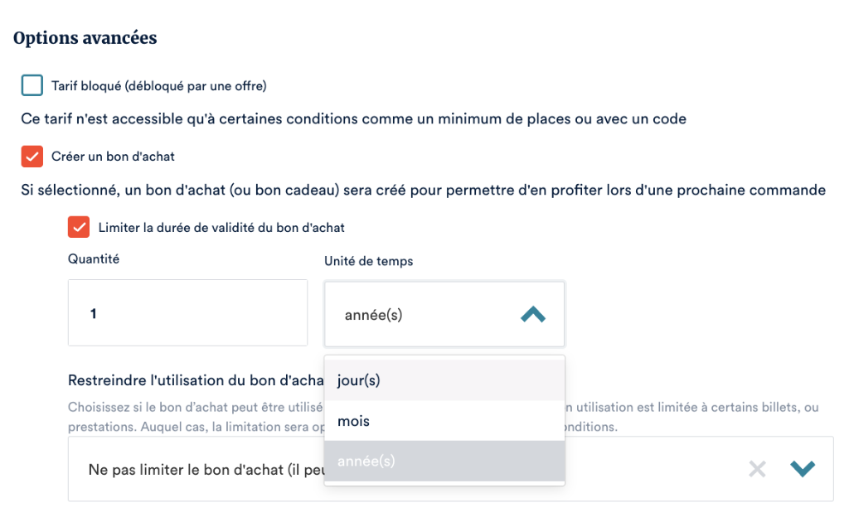Image resolution: width=849 pixels, height=522 pixels.
Task: Expand voucher restriction list with down chevron
Action: point(802,469)
